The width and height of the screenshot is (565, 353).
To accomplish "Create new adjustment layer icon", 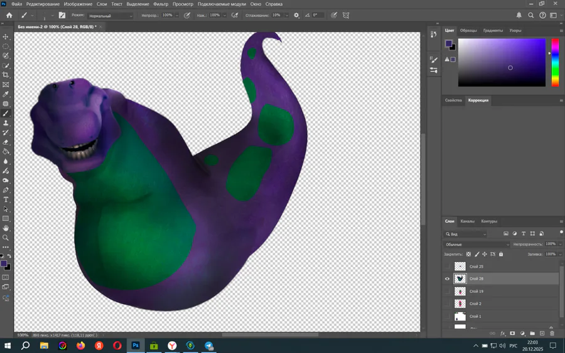I will click(x=522, y=334).
